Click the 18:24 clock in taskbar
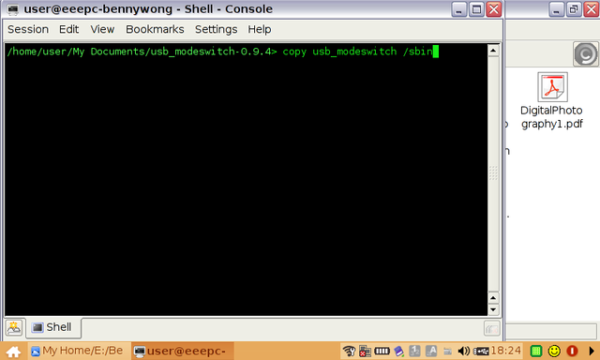The width and height of the screenshot is (600, 360). point(506,351)
